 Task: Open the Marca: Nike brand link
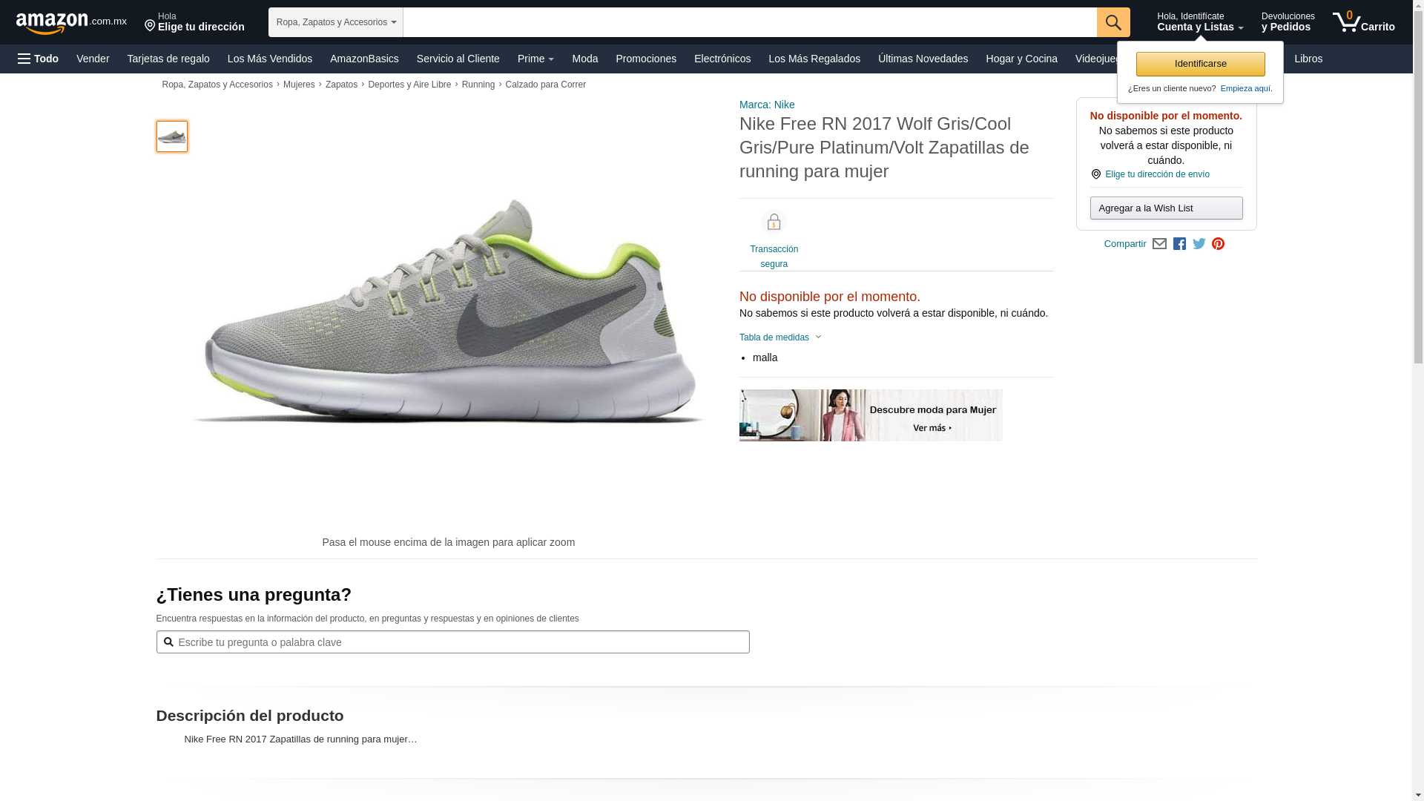coord(767,105)
